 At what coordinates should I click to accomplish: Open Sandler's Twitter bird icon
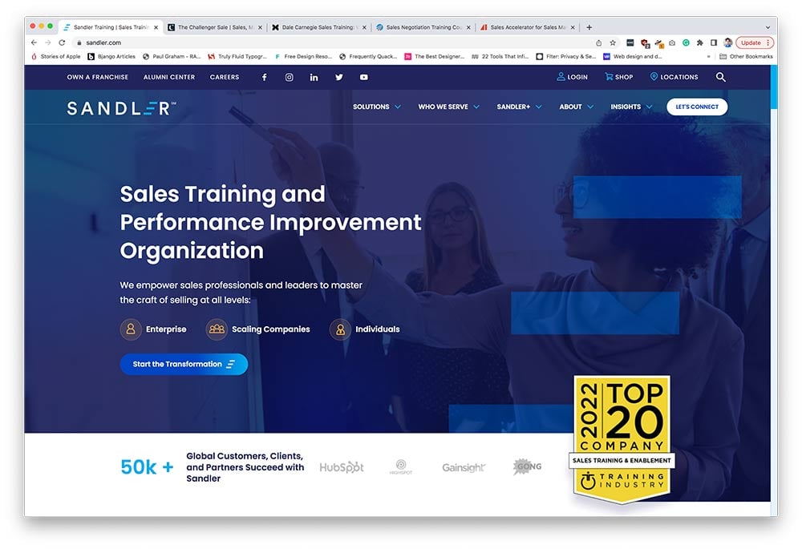pos(339,77)
